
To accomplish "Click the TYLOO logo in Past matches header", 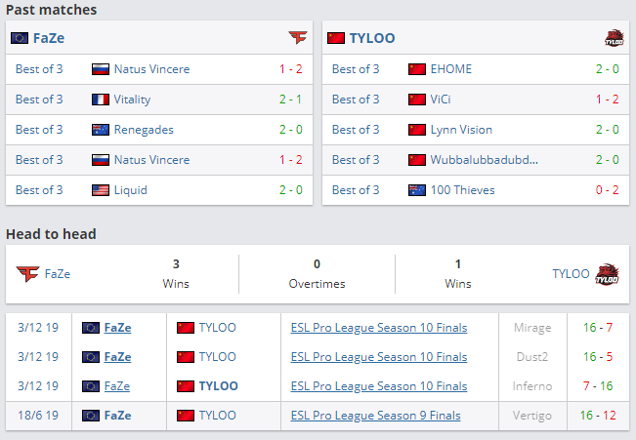I will [615, 38].
